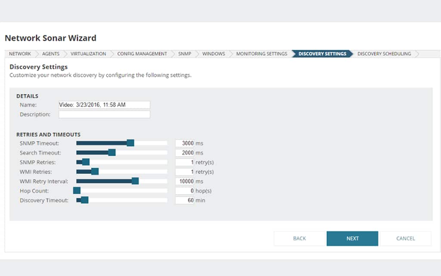Switch to the SNMP step
The height and width of the screenshot is (276, 441).
coord(184,53)
